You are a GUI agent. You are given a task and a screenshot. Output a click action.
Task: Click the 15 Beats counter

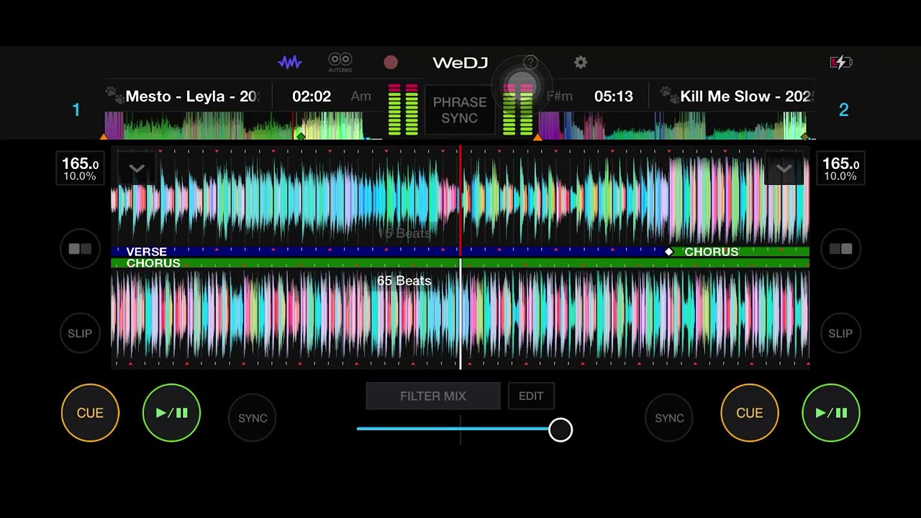point(404,233)
